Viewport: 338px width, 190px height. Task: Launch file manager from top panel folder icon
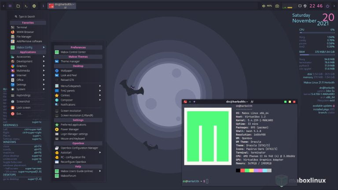[x=18, y=6]
